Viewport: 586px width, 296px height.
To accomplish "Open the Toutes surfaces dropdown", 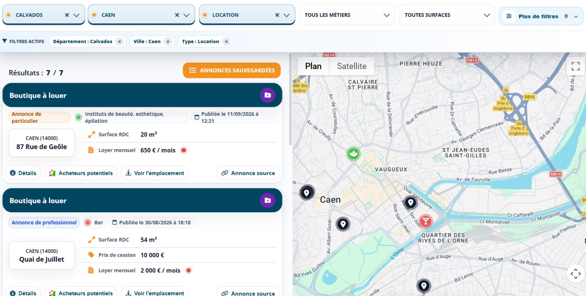I will tap(447, 15).
